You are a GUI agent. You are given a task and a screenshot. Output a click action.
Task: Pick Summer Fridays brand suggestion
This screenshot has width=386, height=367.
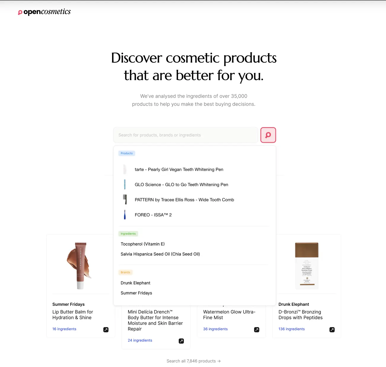(x=136, y=293)
